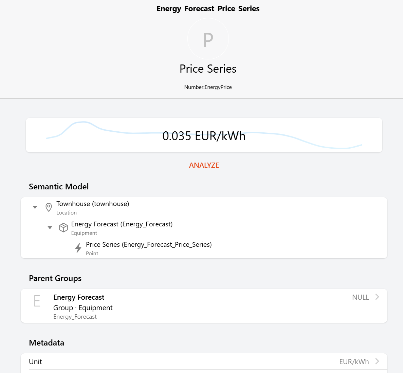Open the 0.035 EUR/kWh trend card
The width and height of the screenshot is (403, 373).
pos(204,135)
